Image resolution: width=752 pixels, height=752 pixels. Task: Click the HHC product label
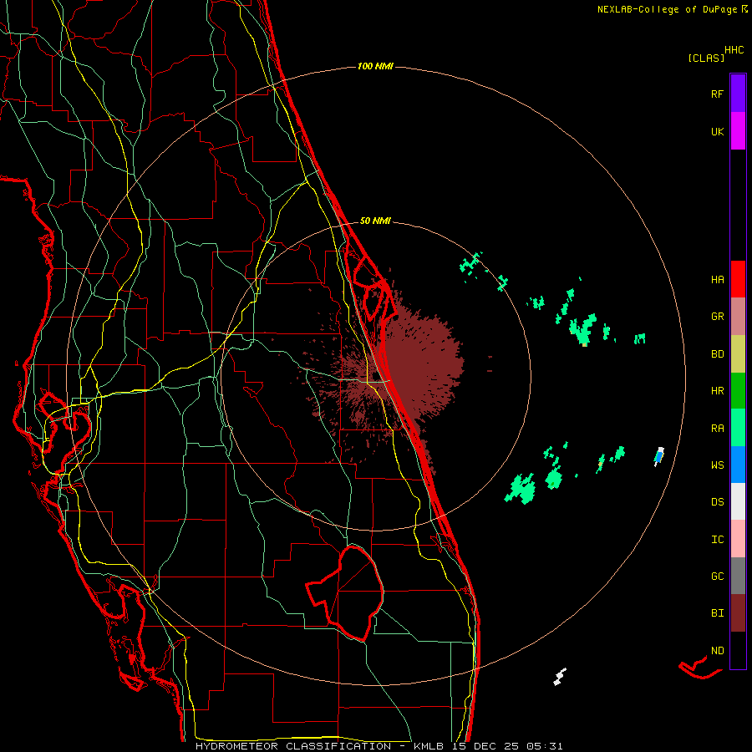[734, 50]
